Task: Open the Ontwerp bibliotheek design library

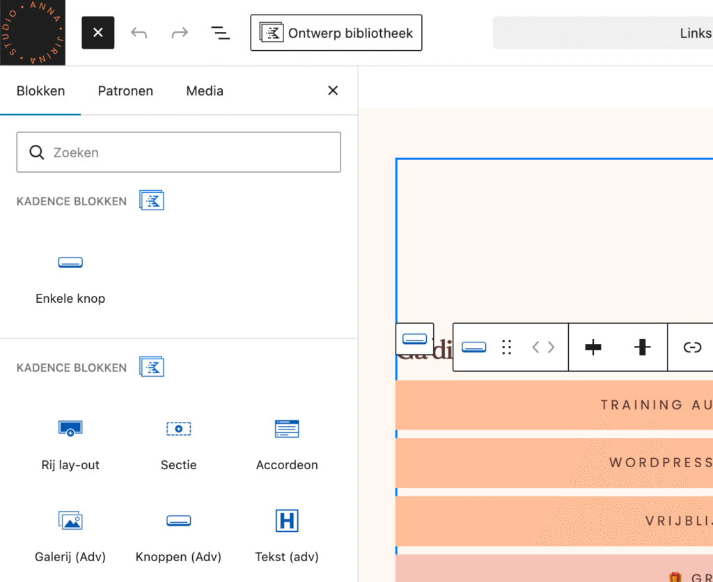Action: coord(336,33)
